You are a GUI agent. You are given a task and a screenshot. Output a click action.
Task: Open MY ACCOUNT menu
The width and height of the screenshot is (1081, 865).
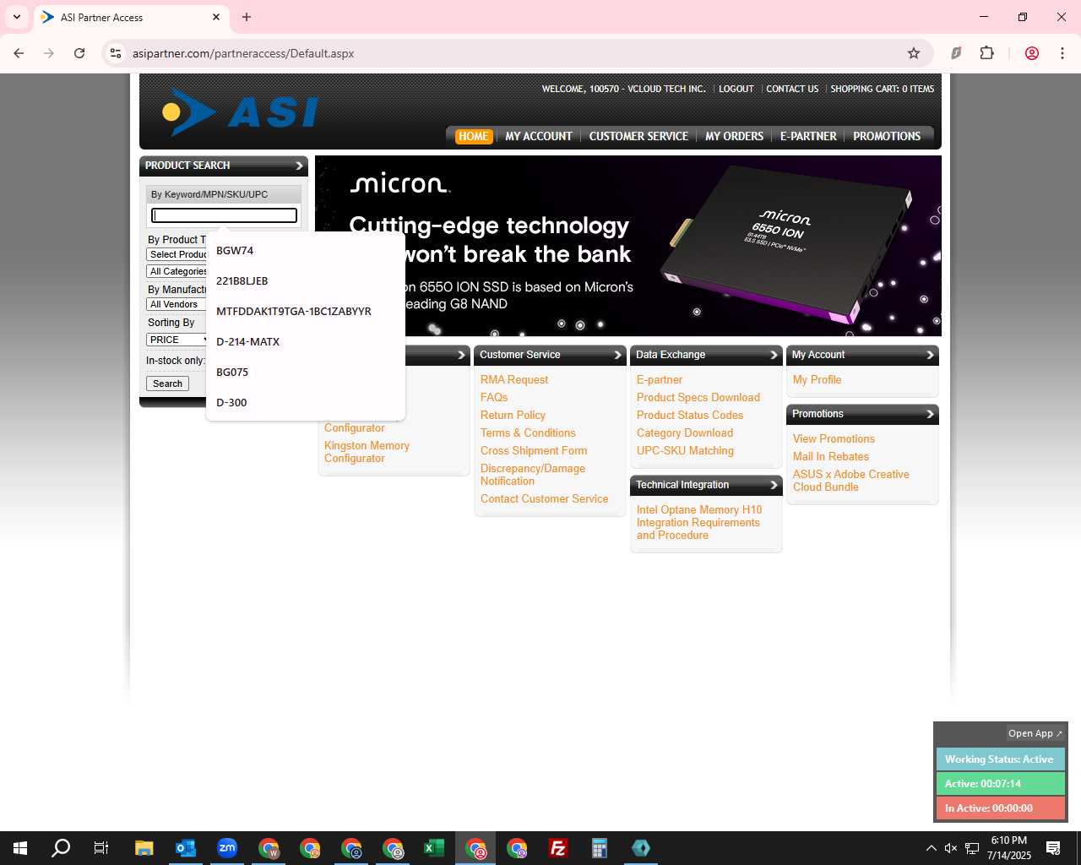[x=539, y=136]
